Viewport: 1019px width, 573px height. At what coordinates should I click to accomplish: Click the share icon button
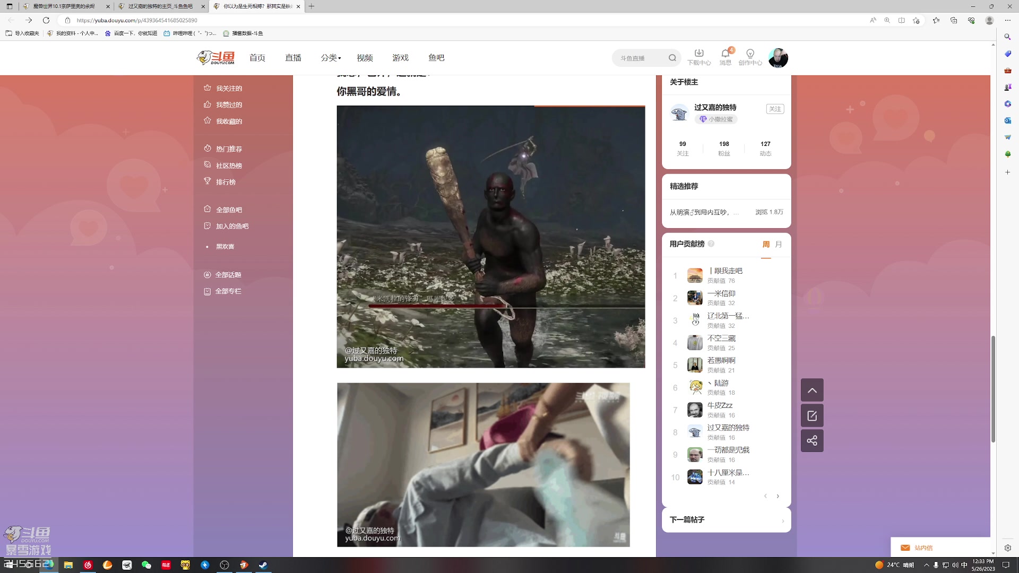pos(812,440)
